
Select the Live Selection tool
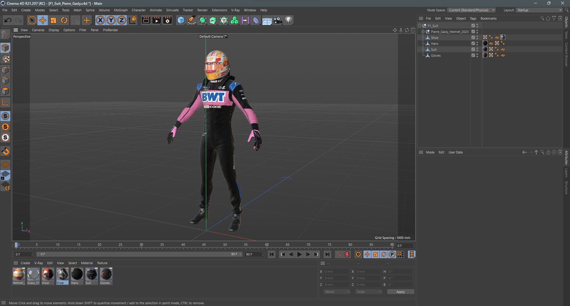click(x=32, y=20)
